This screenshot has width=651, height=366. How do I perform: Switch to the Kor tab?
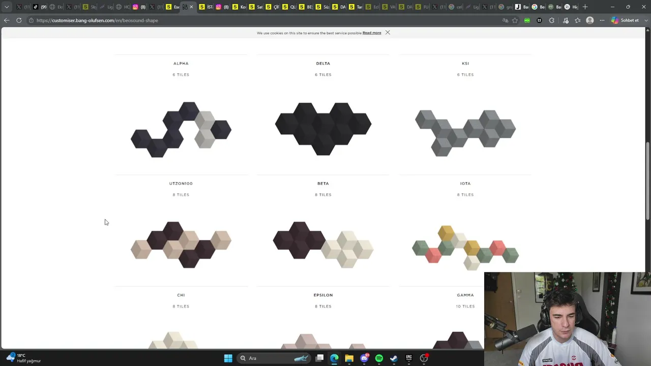point(240,7)
